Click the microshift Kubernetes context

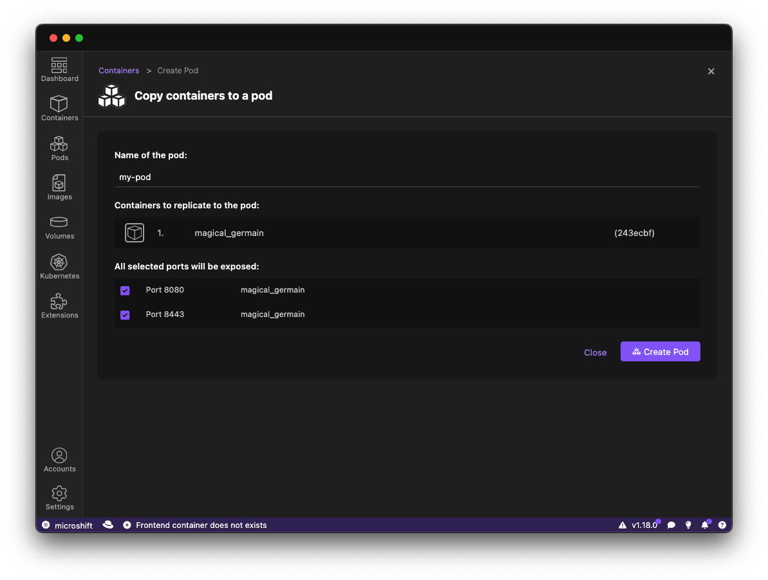tap(67, 525)
